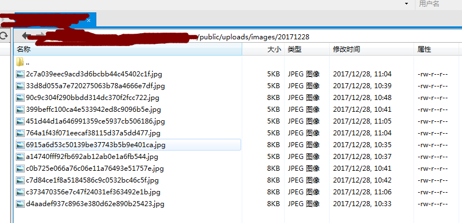Sort files by 大小 column header

(x=263, y=49)
